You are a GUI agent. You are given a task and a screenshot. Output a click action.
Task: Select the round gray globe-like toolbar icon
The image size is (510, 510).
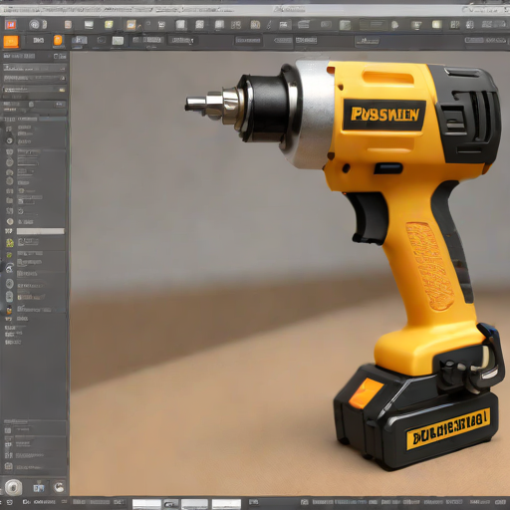point(34,24)
